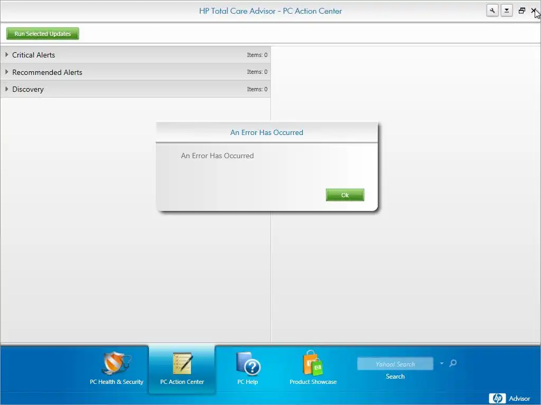Expand the Discovery triangle
The image size is (541, 405).
click(6, 89)
